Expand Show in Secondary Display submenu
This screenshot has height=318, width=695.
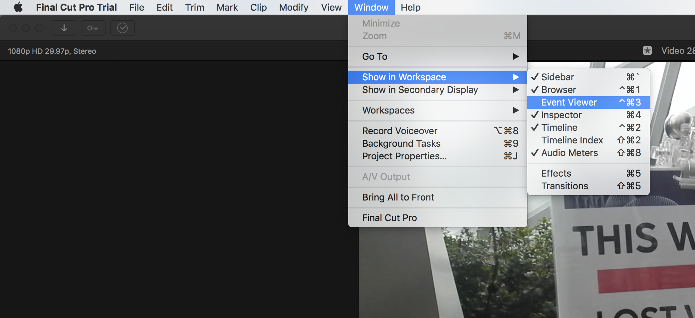pyautogui.click(x=437, y=90)
